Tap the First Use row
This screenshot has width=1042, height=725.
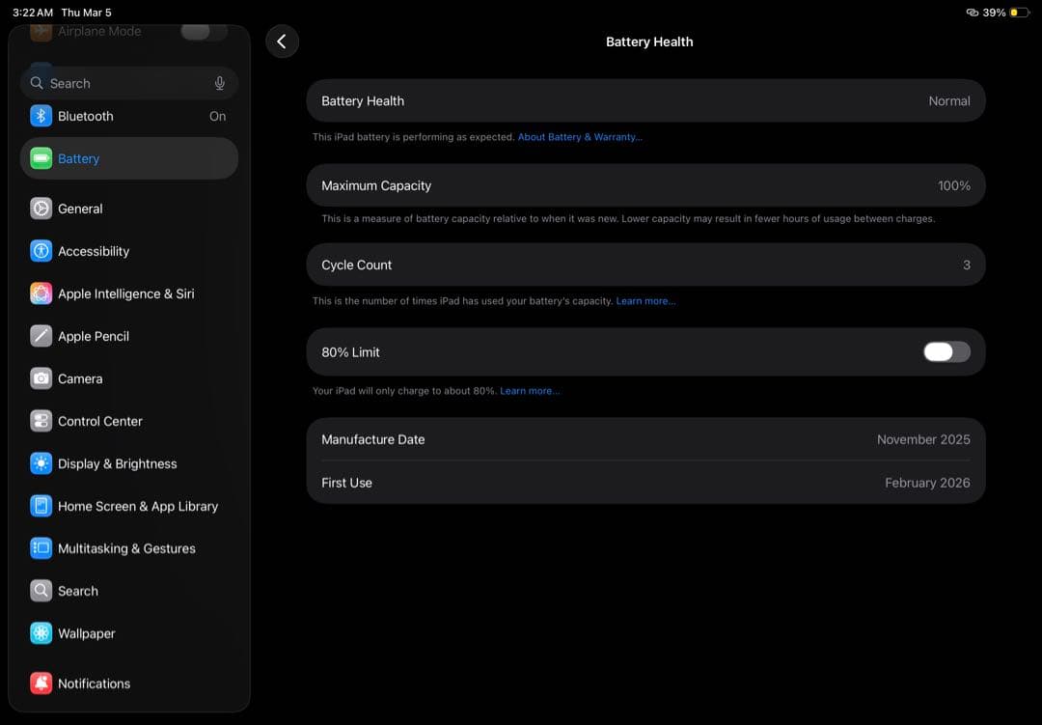click(x=645, y=483)
